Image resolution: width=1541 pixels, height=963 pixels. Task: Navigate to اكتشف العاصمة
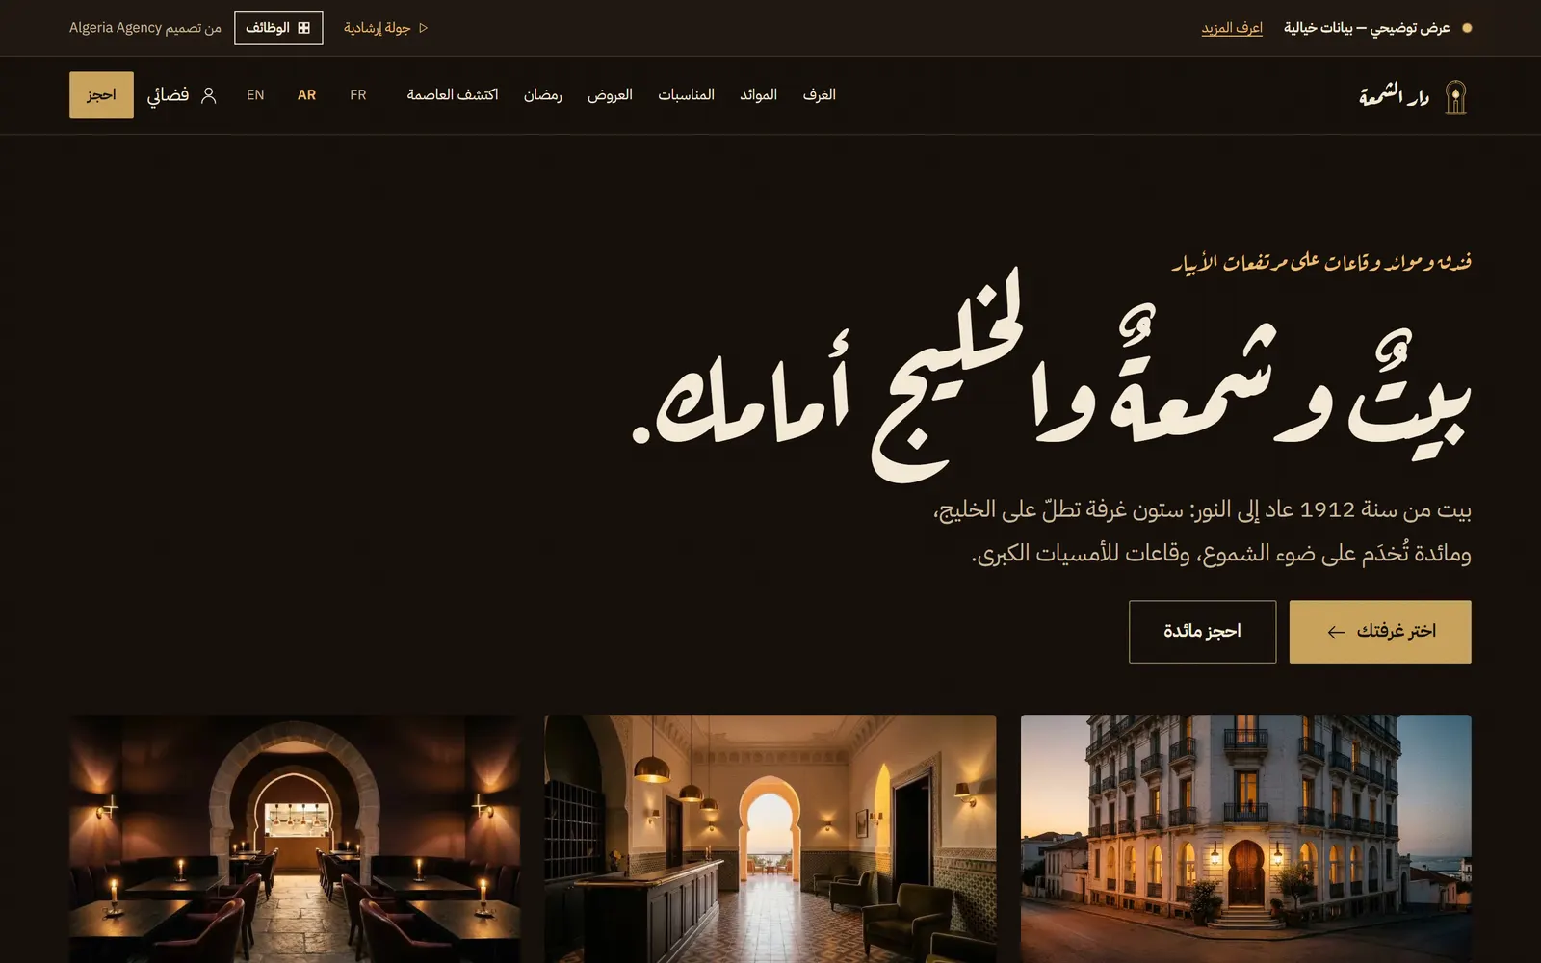click(x=453, y=95)
